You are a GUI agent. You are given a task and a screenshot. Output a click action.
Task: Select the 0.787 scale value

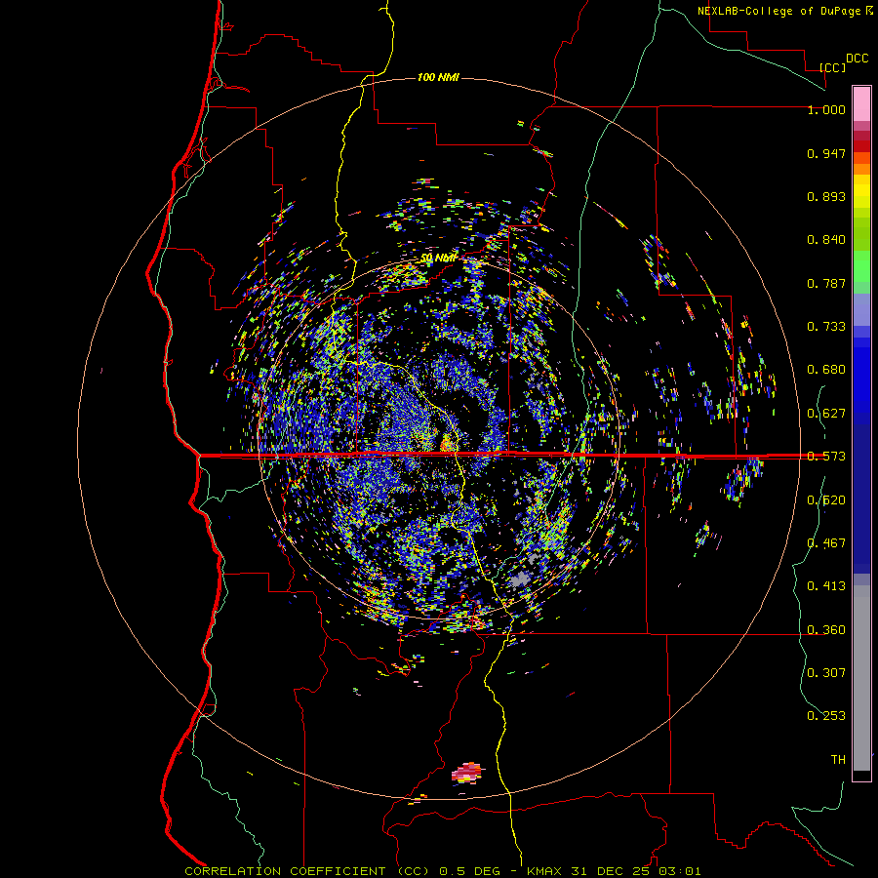pyautogui.click(x=826, y=283)
